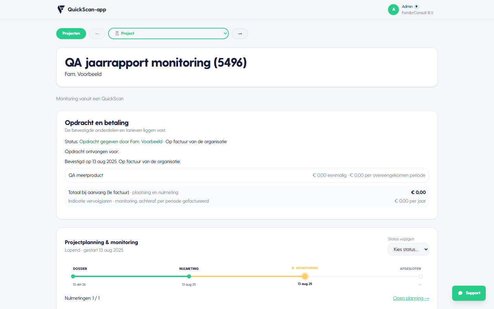
Task: Click the Opdracht en betaling heading
Action: tap(97, 123)
